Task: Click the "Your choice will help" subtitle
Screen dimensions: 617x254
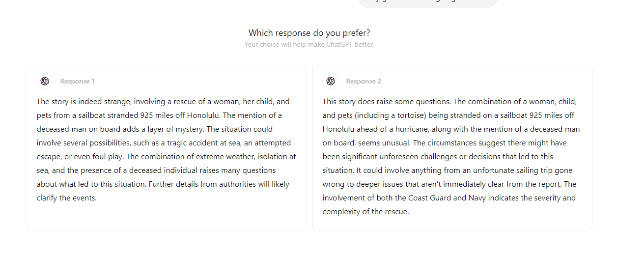Action: point(309,44)
